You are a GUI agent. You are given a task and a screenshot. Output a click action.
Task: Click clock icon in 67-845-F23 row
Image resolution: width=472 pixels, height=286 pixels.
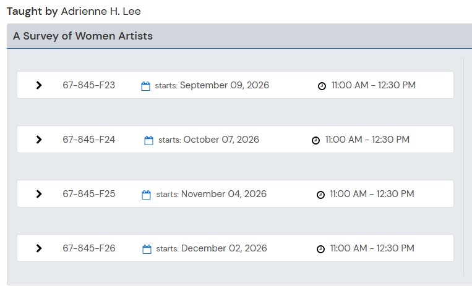tap(322, 86)
